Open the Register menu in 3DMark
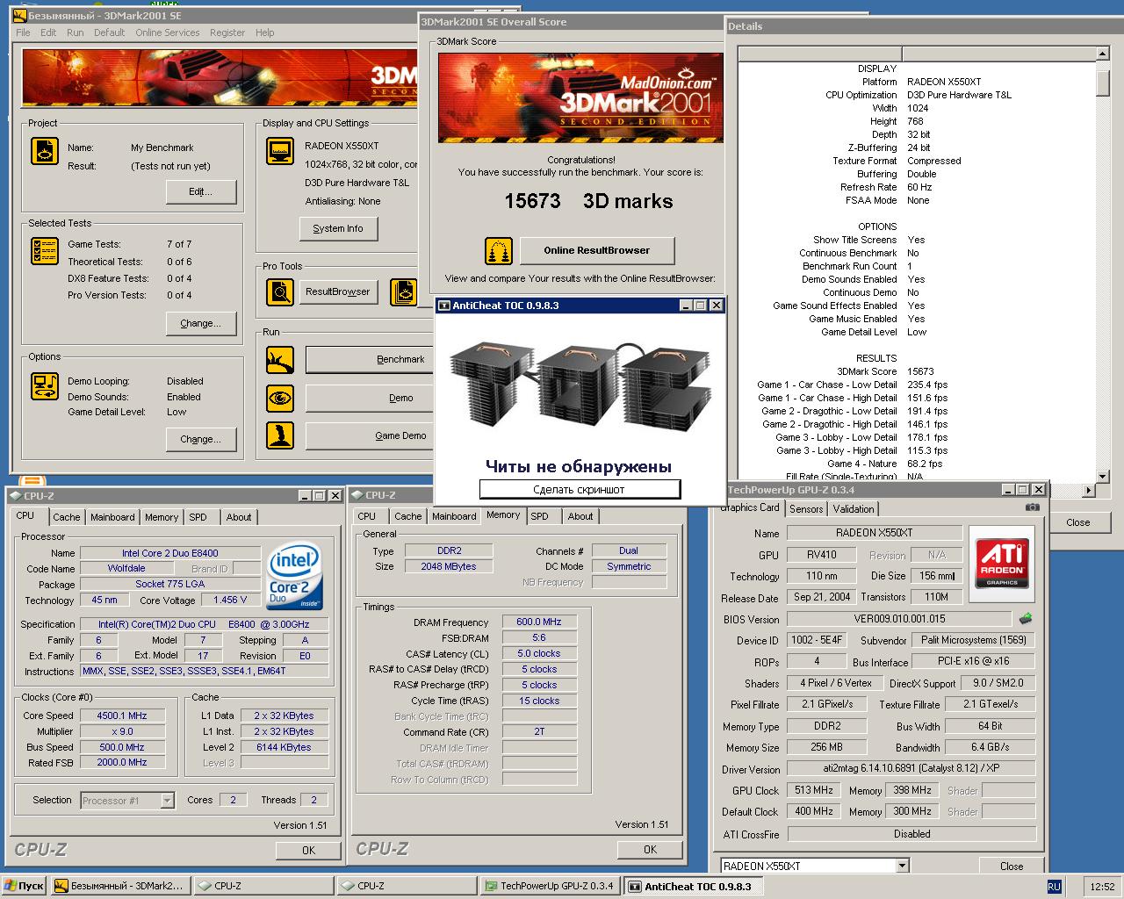 coord(227,32)
